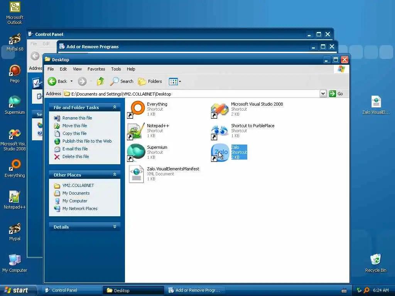Go to My Documents from Other Places
The height and width of the screenshot is (296, 395).
72,193
